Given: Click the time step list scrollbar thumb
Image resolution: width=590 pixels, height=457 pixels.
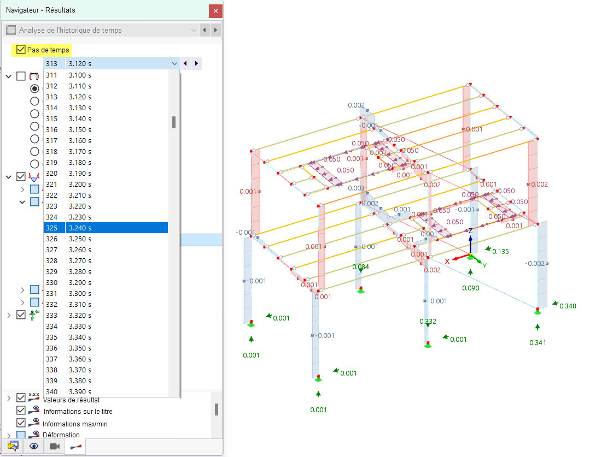Looking at the screenshot, I should tap(174, 122).
